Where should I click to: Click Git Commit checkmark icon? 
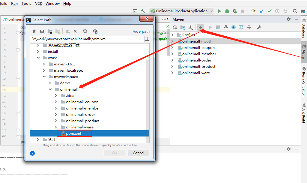tap(270, 11)
